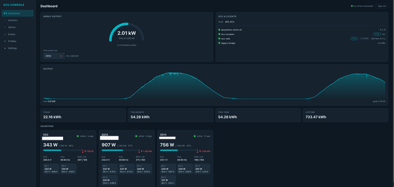The height and width of the screenshot is (187, 394).
Task: Open the Dashboard sidebar item
Action: (17, 13)
